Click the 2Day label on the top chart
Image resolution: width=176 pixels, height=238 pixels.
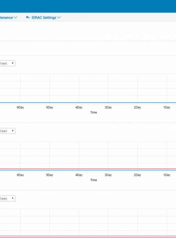(137, 107)
